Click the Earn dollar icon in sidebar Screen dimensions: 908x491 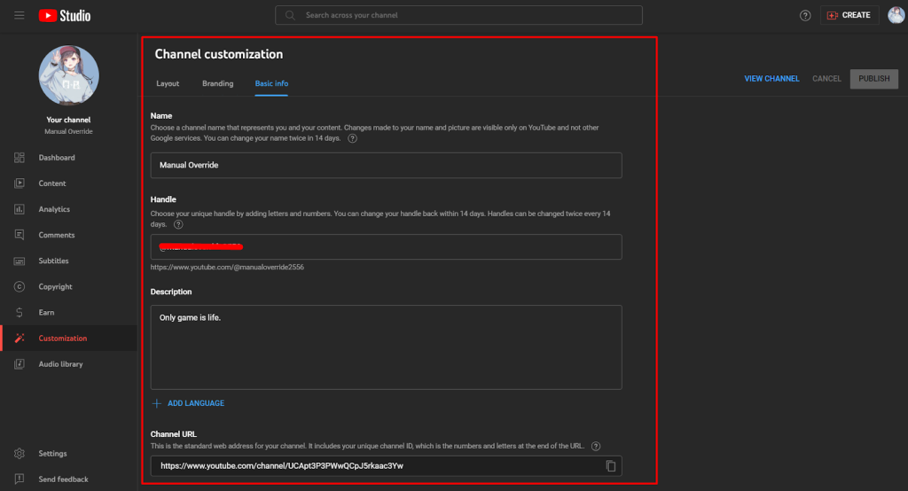[x=20, y=312]
